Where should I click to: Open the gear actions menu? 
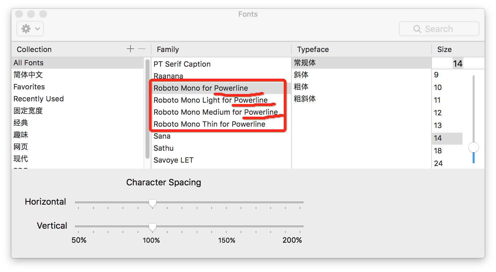click(x=30, y=29)
